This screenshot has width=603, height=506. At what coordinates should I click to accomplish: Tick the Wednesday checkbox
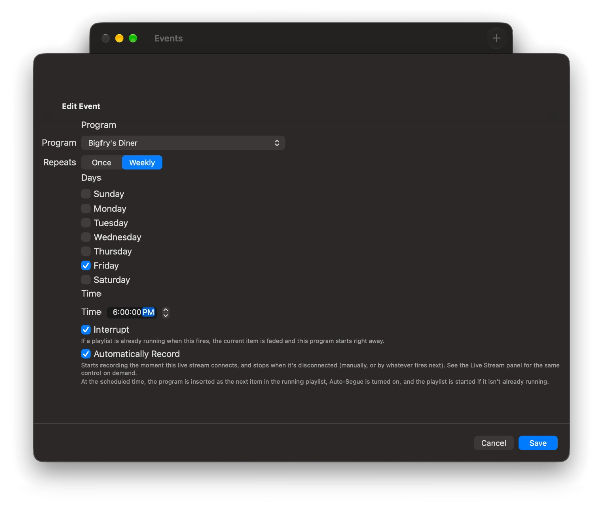click(86, 237)
